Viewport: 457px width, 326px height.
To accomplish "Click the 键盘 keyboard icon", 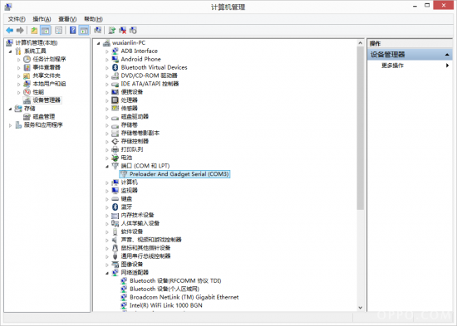I will point(115,199).
